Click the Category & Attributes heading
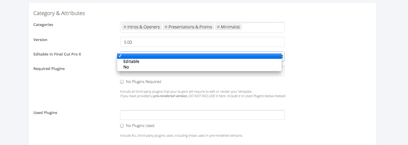Viewport: 408px width, 145px height. point(59,13)
